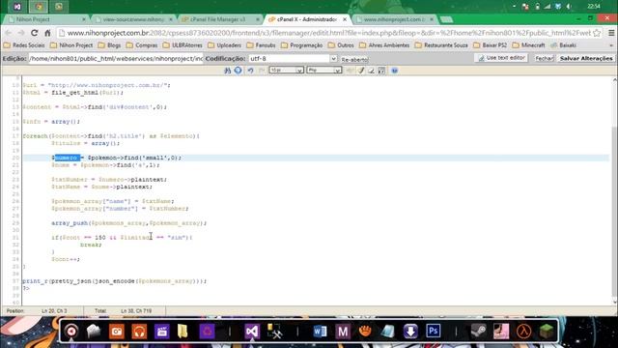Open the orange camera app in dock

[117, 331]
